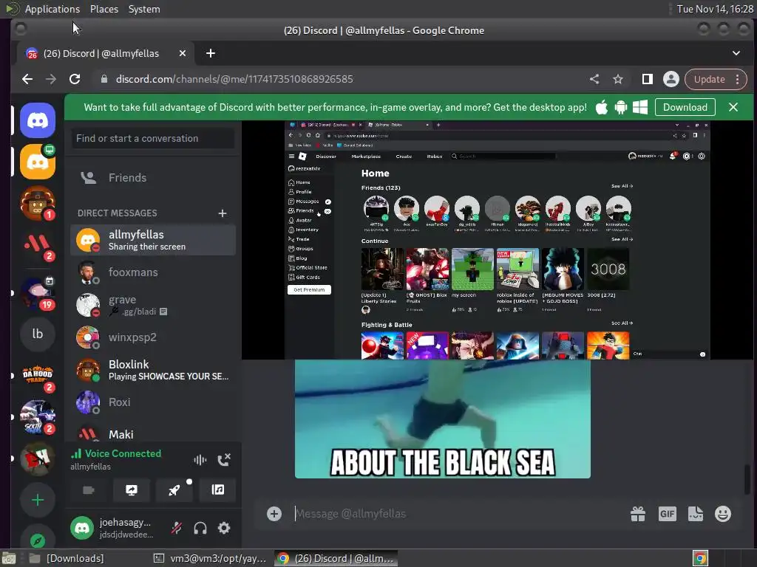Open the Applications menu

coord(52,9)
